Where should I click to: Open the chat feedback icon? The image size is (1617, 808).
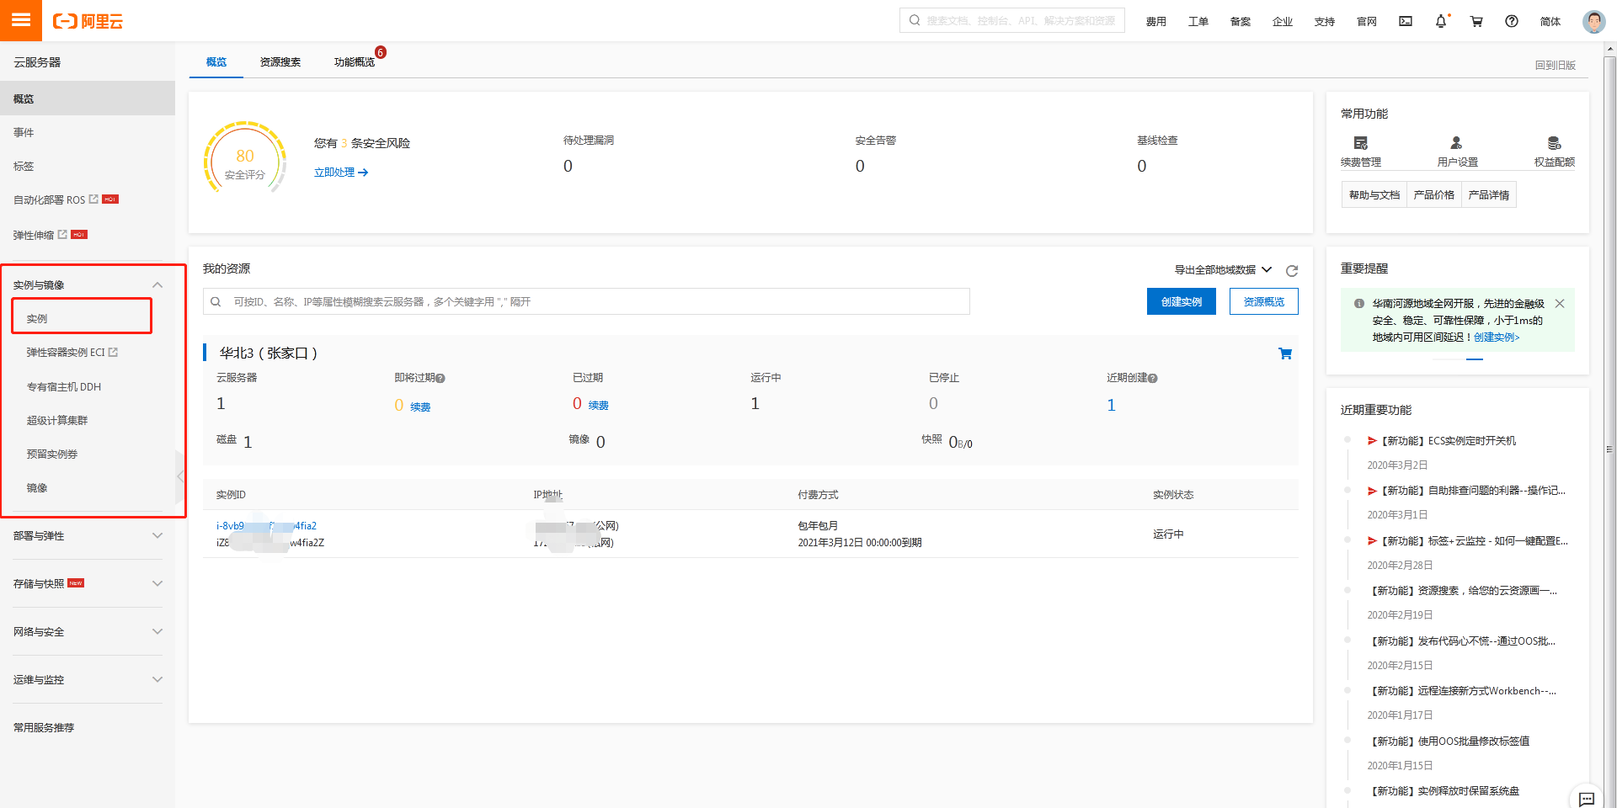(1587, 799)
